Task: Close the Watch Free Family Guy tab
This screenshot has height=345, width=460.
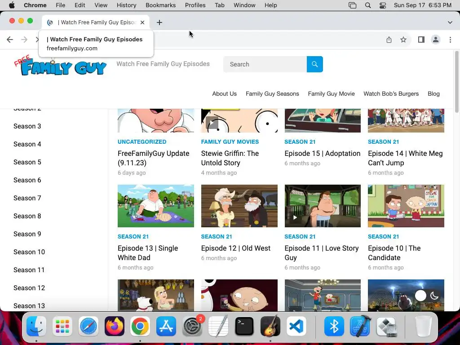Action: 142,22
